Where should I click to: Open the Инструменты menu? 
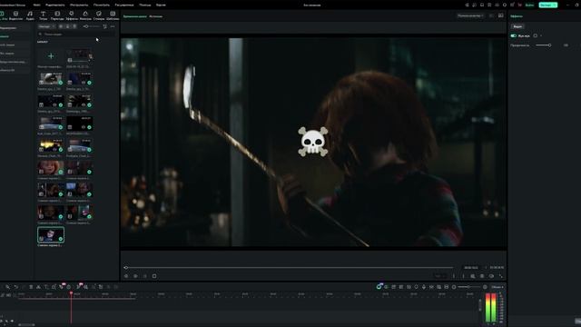[79, 5]
